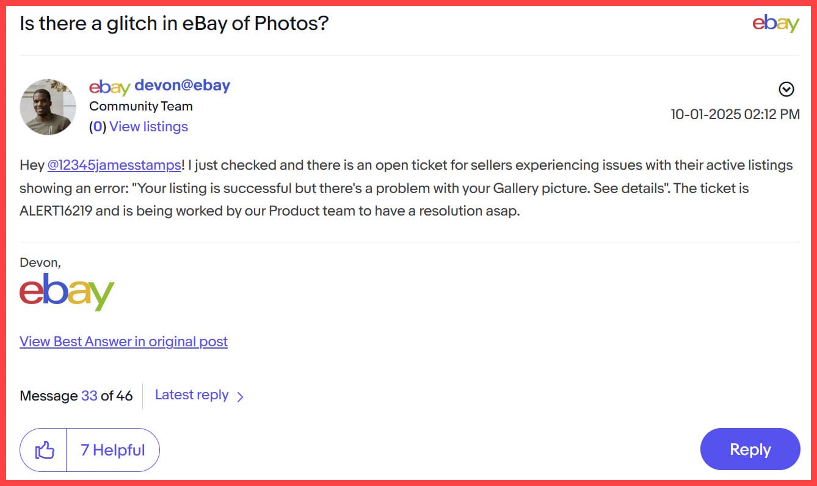This screenshot has height=486, width=817.
Task: Click the (0) feedback score
Action: point(98,126)
